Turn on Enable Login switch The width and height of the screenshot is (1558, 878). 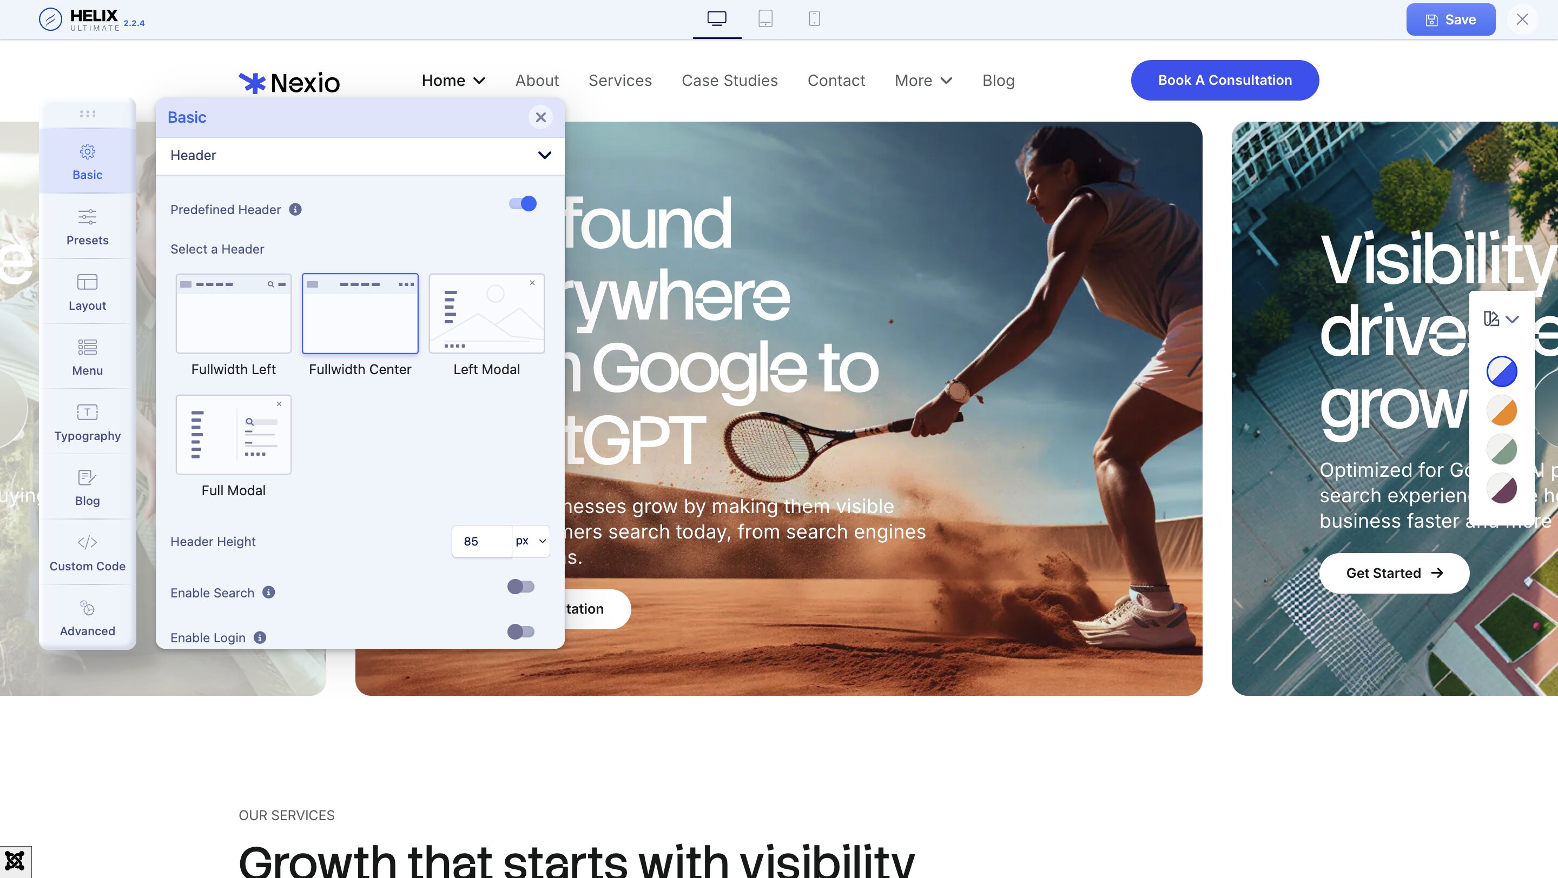(x=521, y=632)
